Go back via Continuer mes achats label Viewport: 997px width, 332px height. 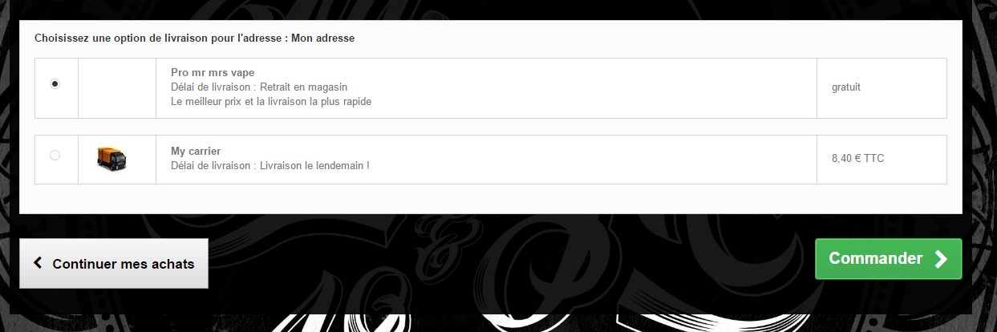click(124, 264)
